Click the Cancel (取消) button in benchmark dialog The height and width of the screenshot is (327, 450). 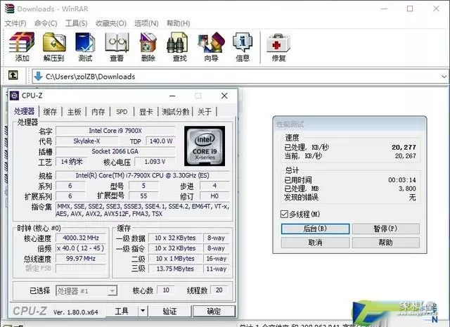(315, 243)
